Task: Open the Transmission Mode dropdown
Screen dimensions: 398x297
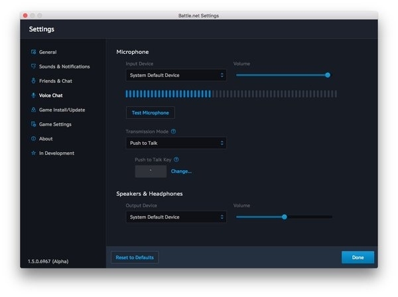Action: point(176,143)
